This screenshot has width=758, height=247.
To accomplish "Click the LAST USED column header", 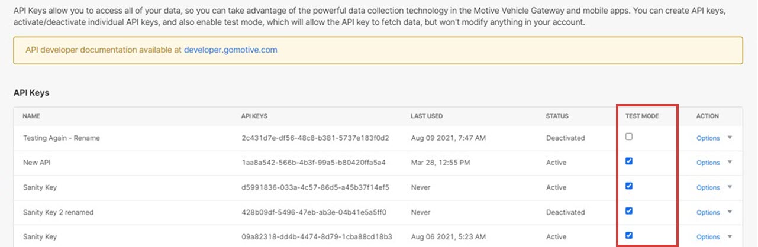I will coord(426,116).
